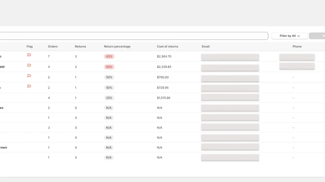The height and width of the screenshot is (182, 325).
Task: Open the Filter by All dropdown
Action: tap(290, 36)
